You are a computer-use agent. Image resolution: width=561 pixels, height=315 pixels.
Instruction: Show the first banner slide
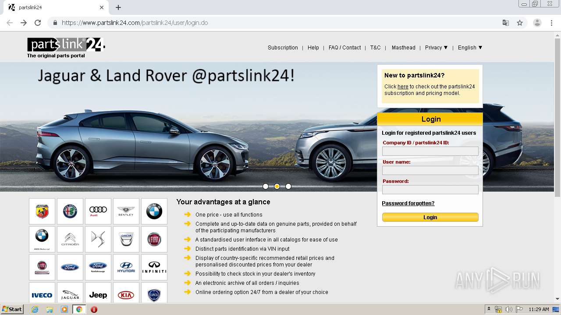pos(266,186)
